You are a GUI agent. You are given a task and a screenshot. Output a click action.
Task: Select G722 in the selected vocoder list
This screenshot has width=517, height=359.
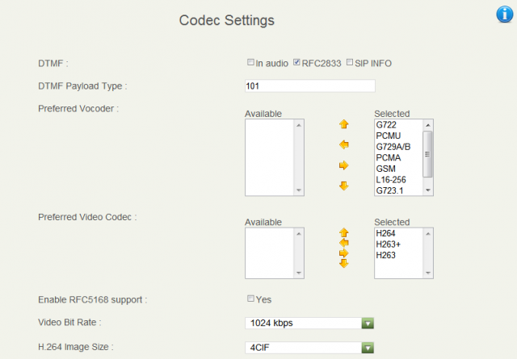click(386, 125)
